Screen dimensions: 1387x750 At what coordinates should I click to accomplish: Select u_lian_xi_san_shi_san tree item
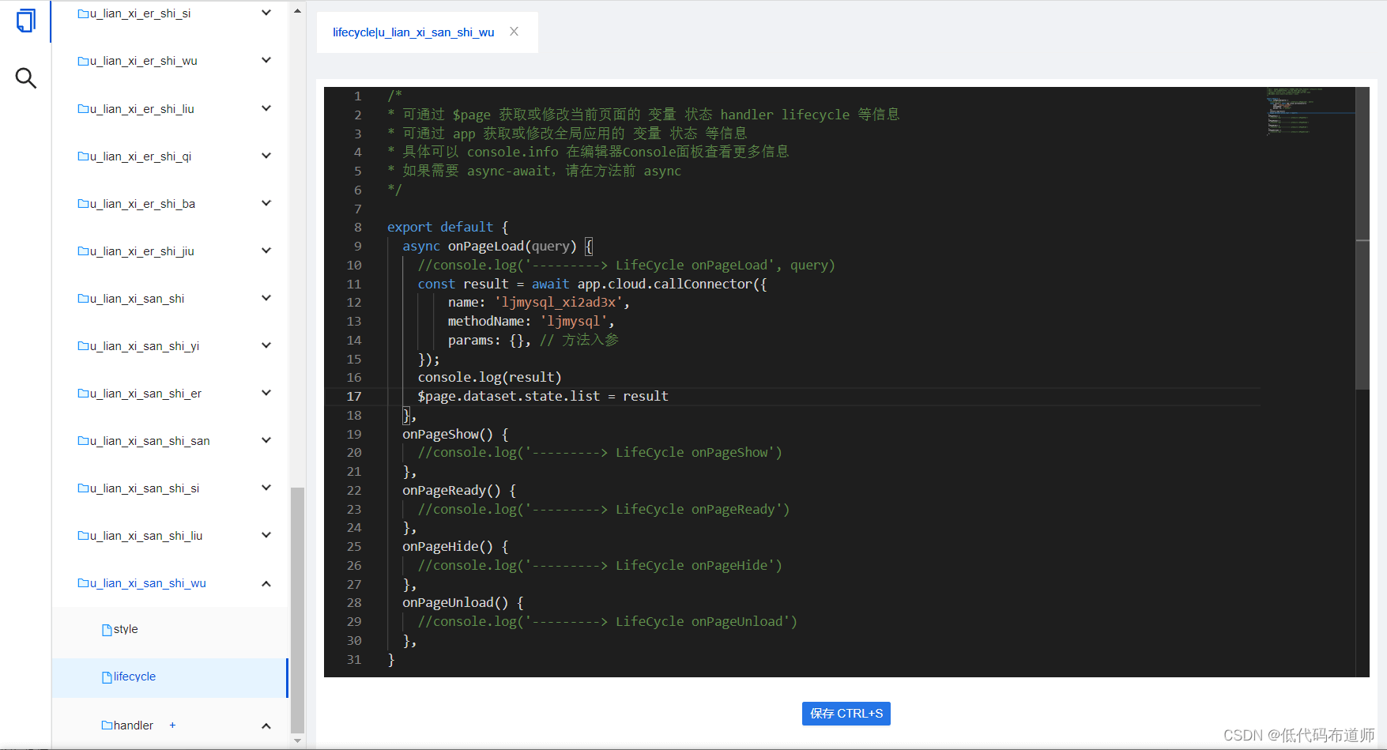pyautogui.click(x=144, y=441)
